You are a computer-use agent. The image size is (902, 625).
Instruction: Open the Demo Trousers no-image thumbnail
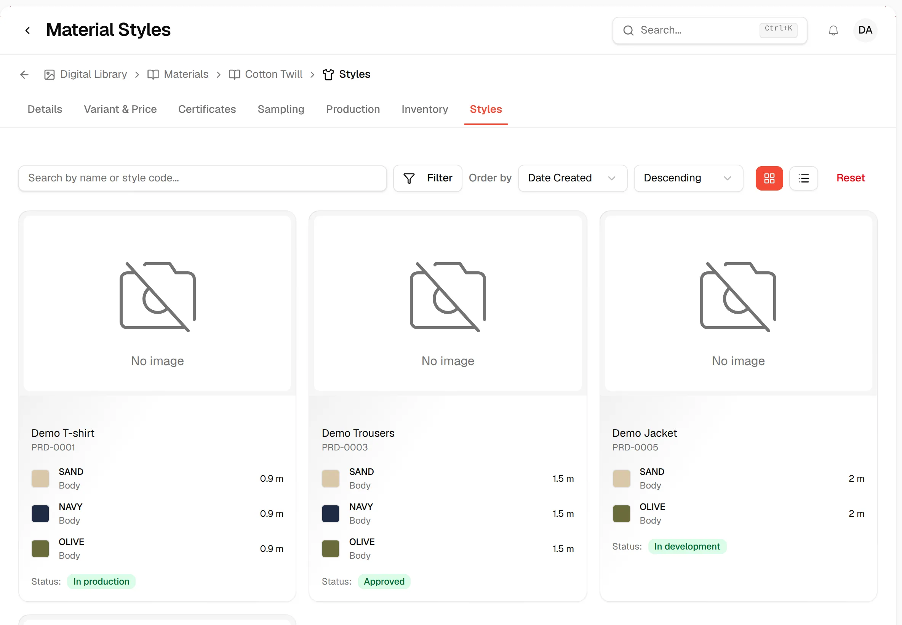[448, 303]
